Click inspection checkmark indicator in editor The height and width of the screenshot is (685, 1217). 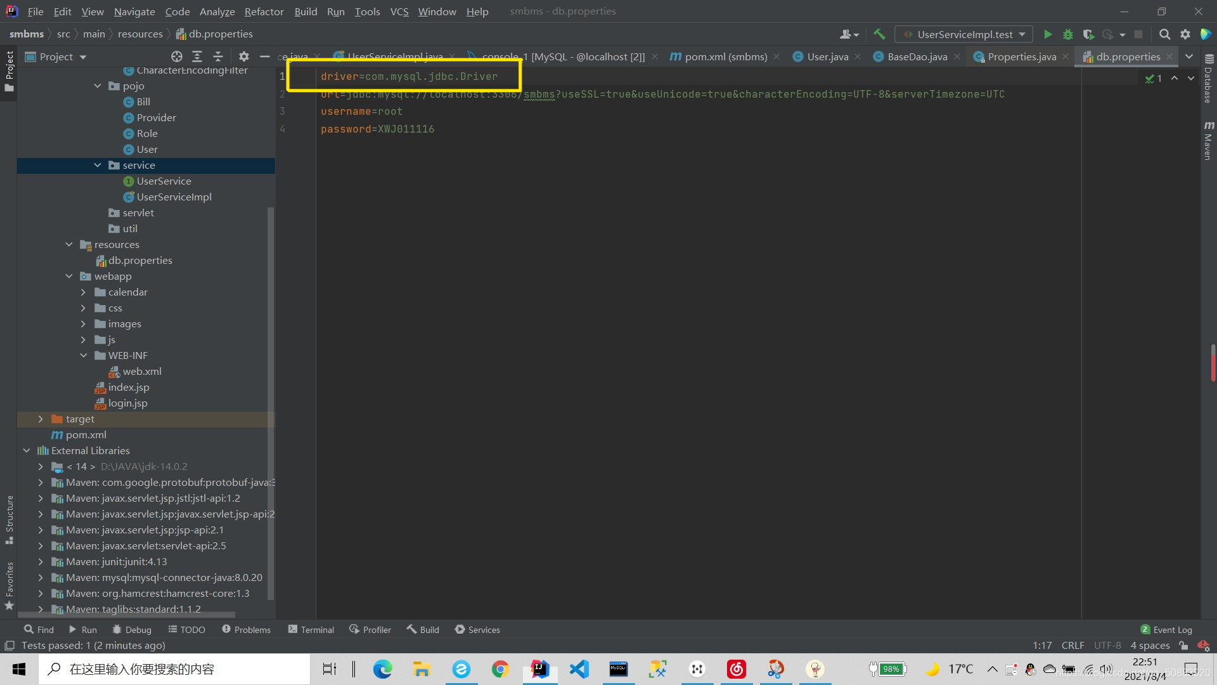click(1154, 78)
